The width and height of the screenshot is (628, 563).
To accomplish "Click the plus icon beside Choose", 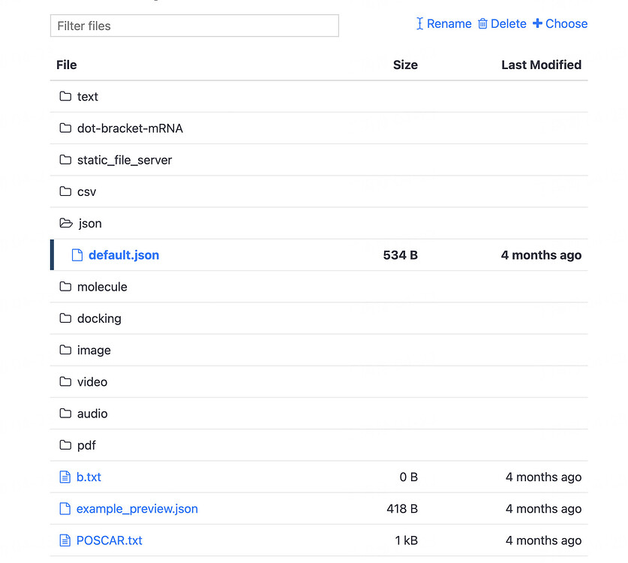I will pyautogui.click(x=537, y=24).
